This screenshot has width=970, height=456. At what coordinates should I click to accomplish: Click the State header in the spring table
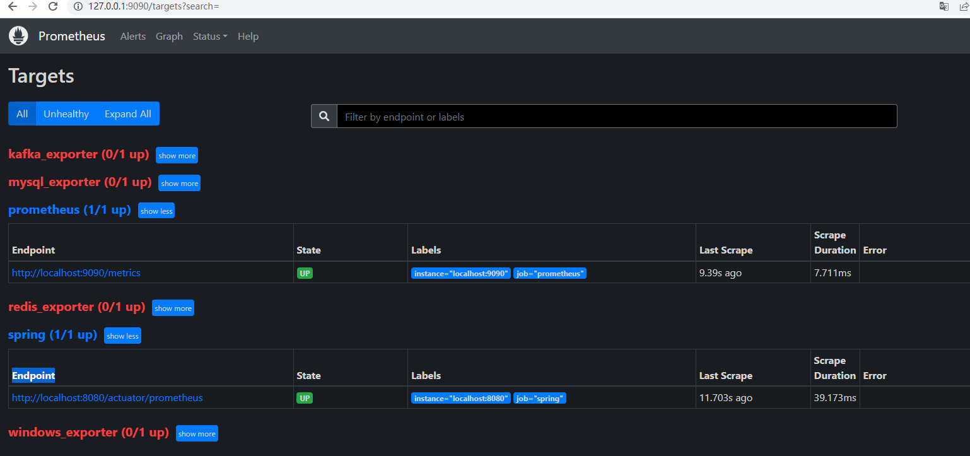pyautogui.click(x=308, y=375)
